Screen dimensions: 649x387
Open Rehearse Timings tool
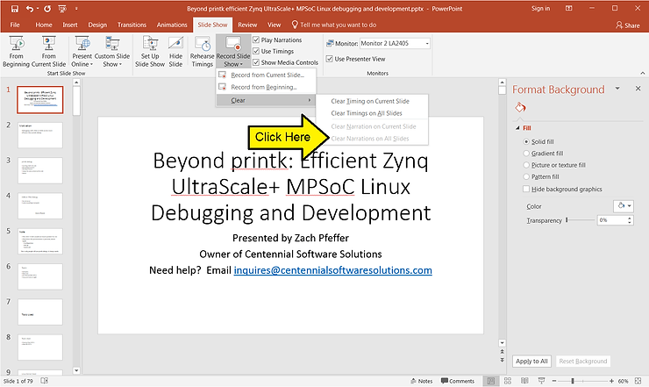tap(202, 52)
